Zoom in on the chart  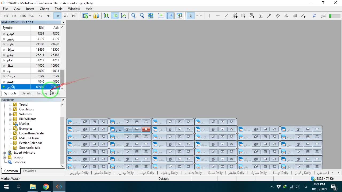pos(134,16)
